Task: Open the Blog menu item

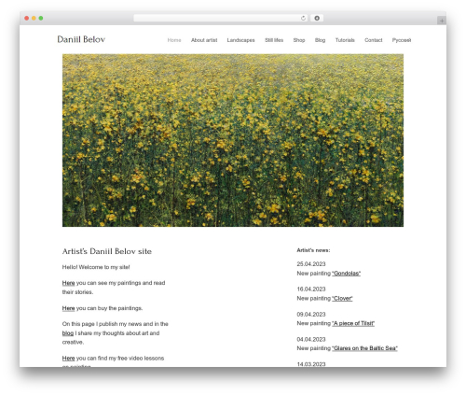Action: click(320, 40)
